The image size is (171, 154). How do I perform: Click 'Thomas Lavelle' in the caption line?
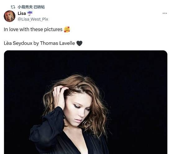(x=58, y=43)
